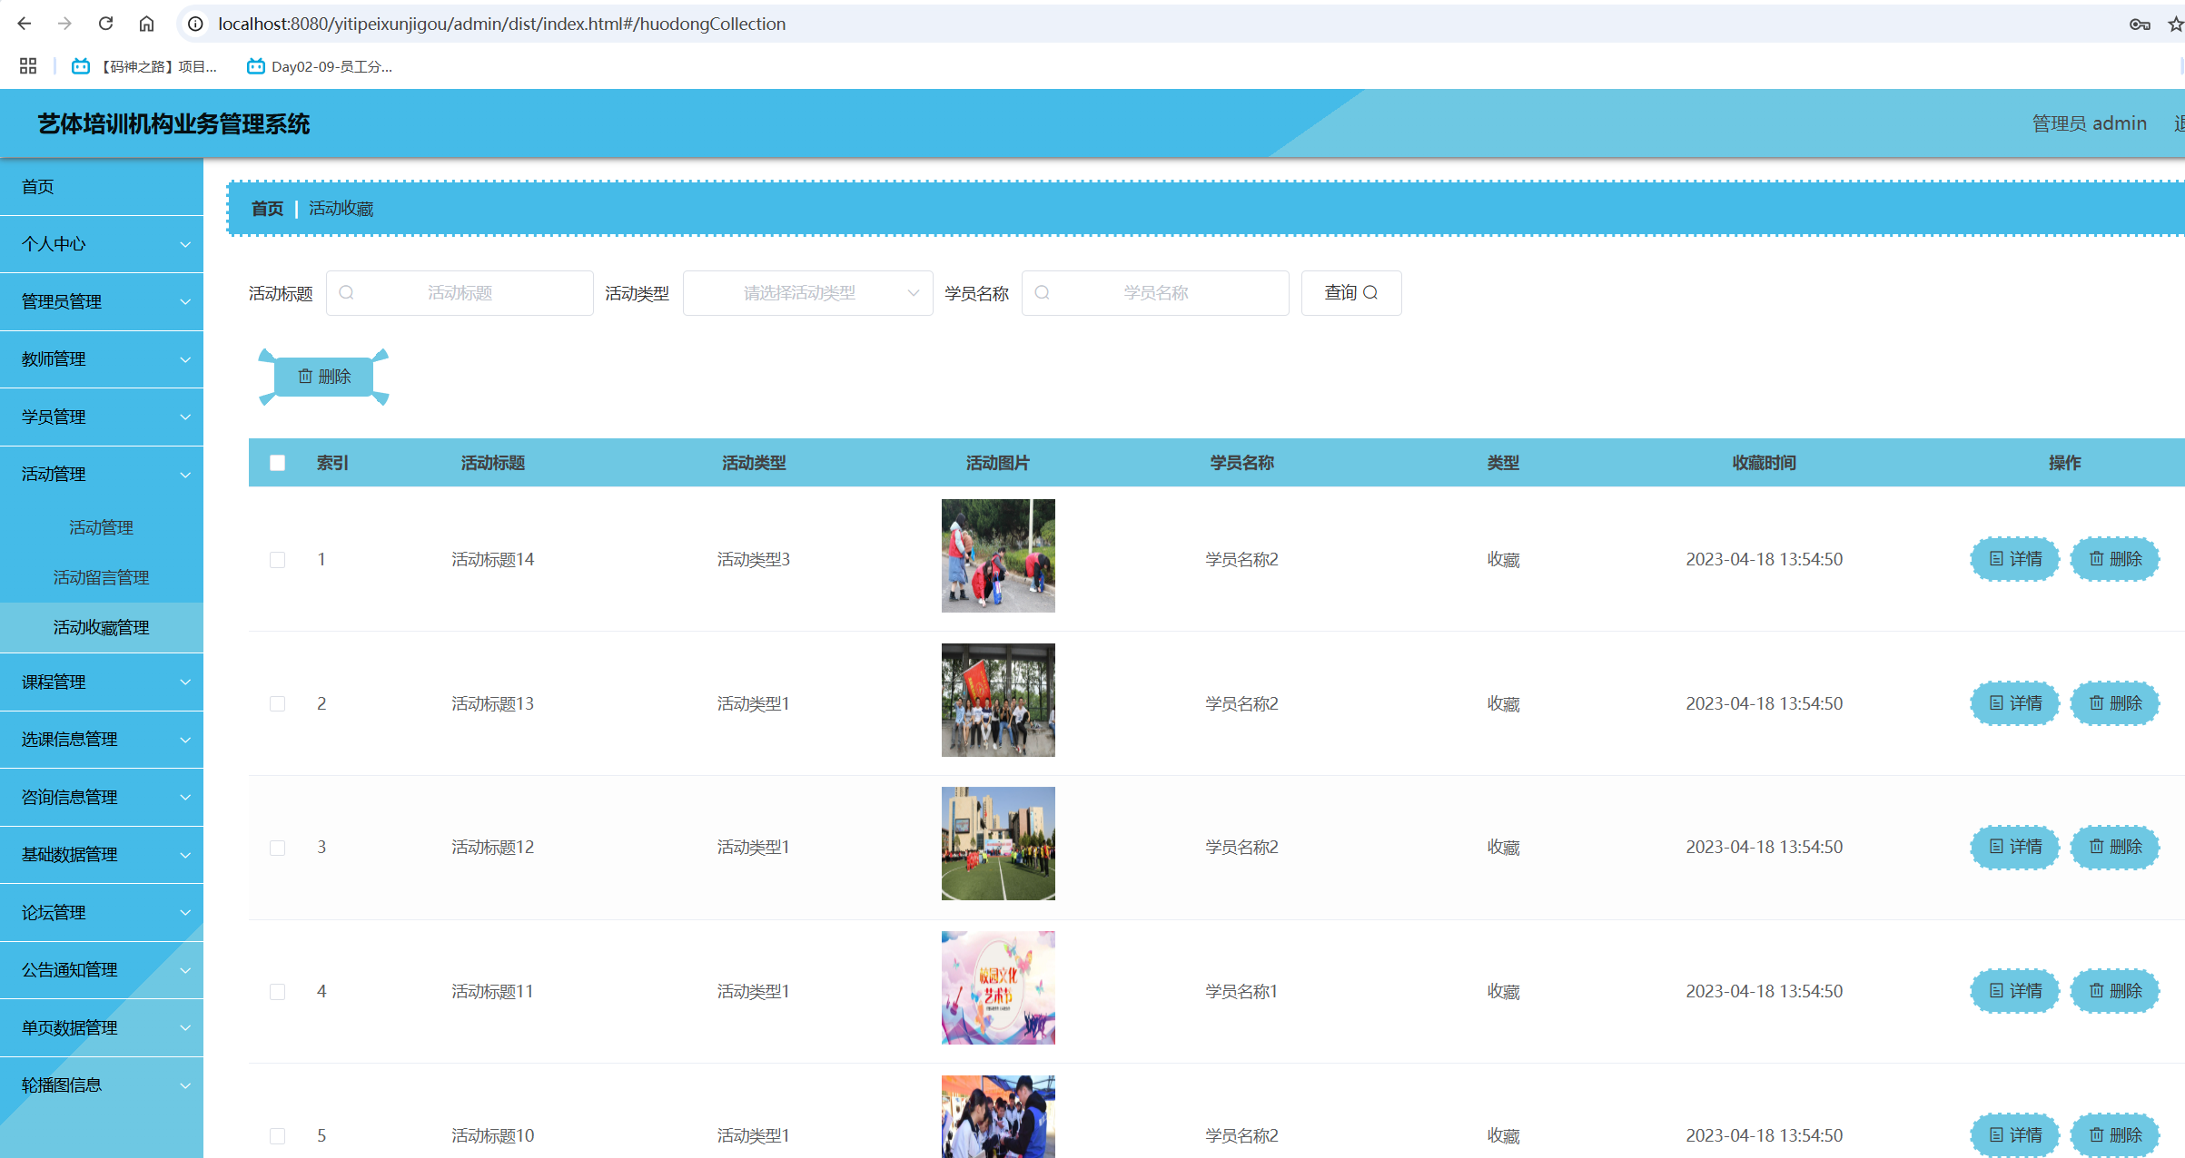The image size is (2185, 1158).
Task: Click the 收藏时间 column header
Action: [1764, 463]
